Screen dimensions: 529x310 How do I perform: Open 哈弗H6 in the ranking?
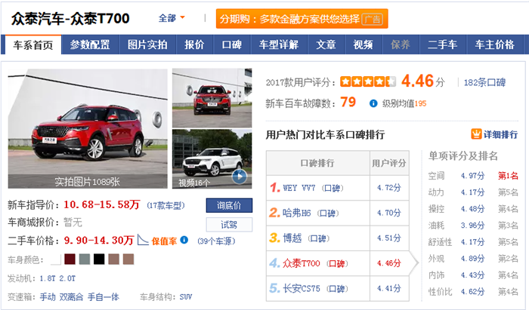(296, 213)
